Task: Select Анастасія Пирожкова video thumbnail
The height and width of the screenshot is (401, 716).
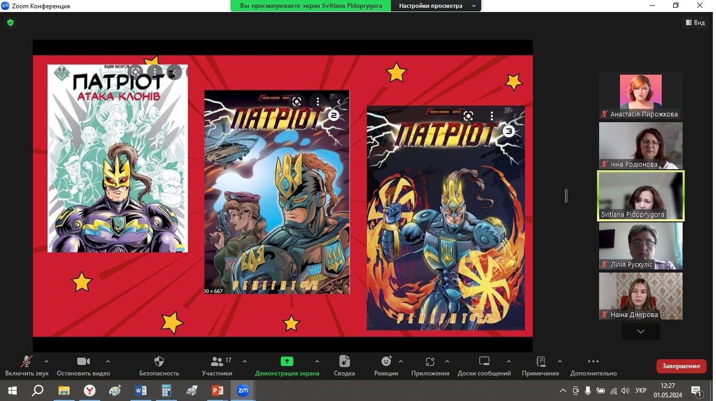Action: coord(641,96)
